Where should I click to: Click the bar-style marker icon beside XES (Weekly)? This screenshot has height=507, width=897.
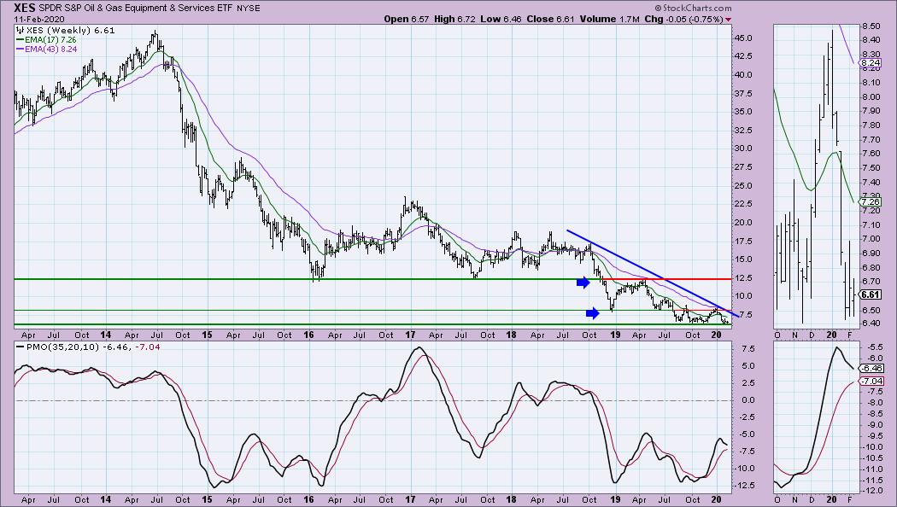click(x=21, y=30)
